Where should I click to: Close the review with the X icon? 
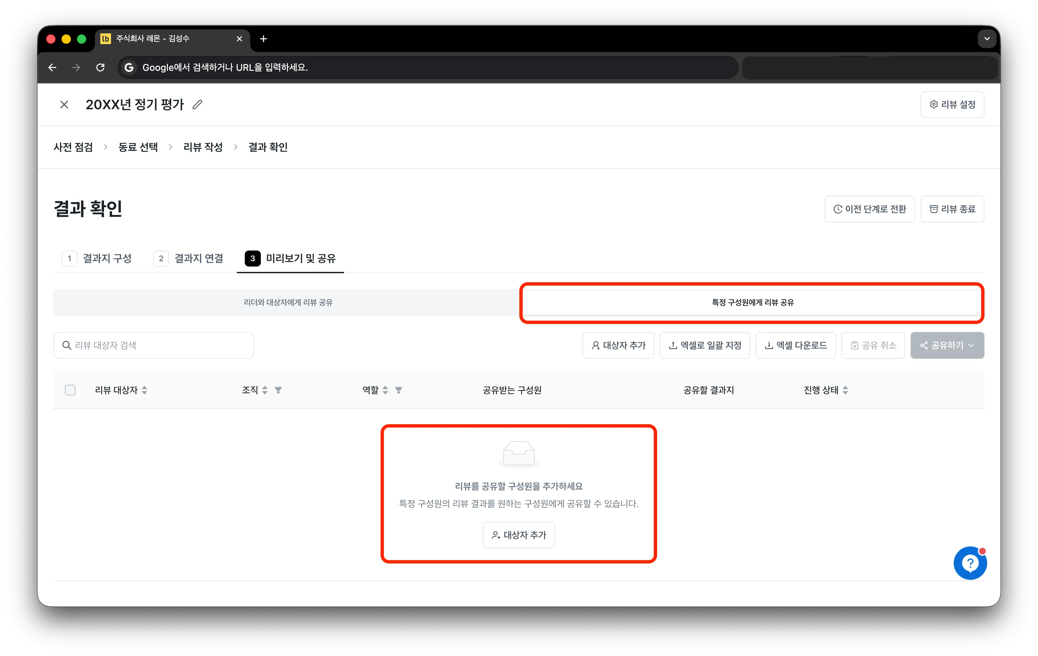click(64, 105)
